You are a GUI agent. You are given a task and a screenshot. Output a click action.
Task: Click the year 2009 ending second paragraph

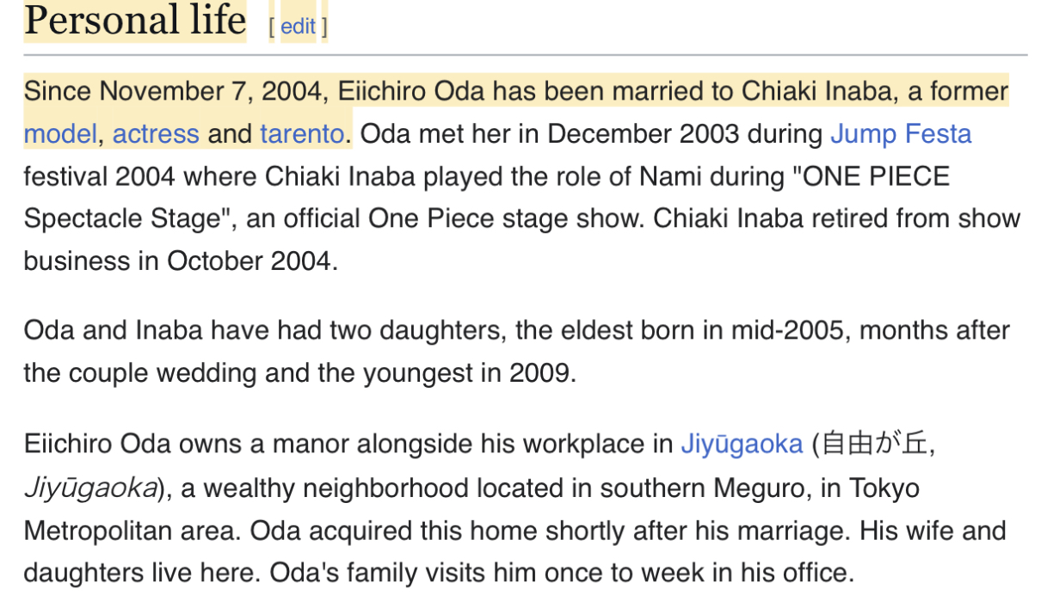click(x=539, y=373)
